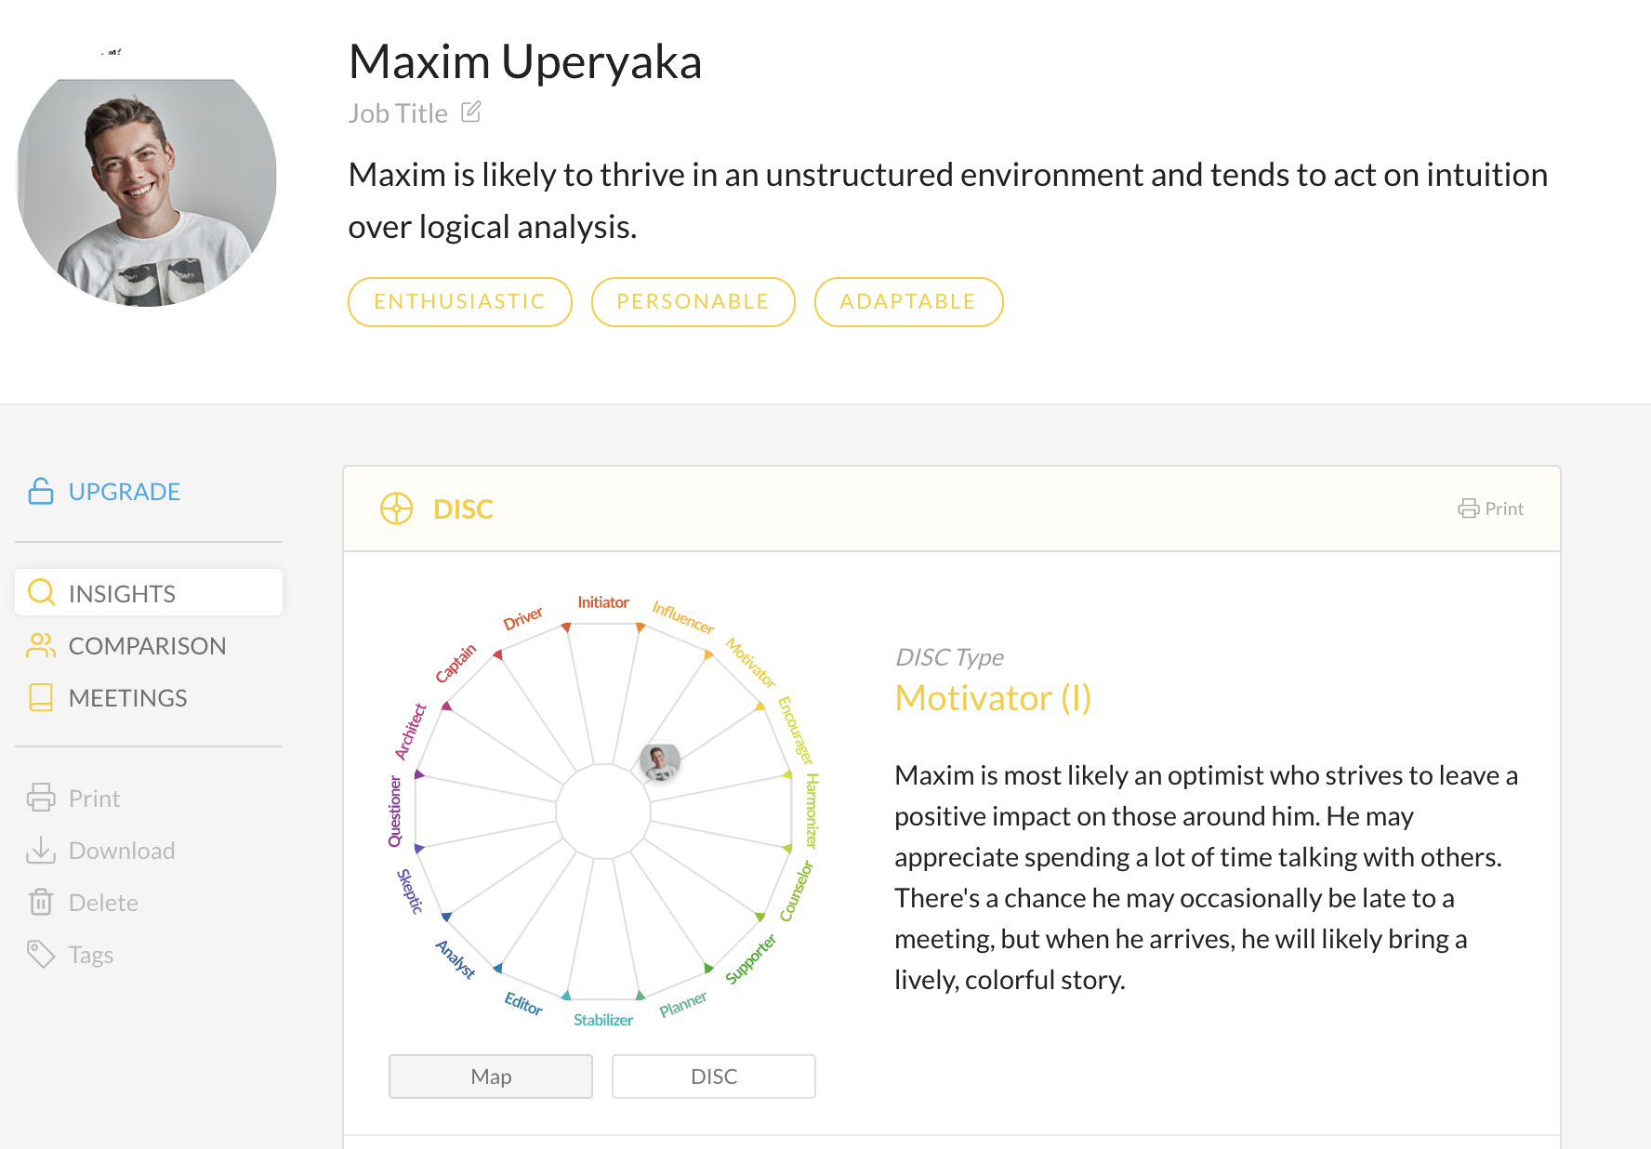The height and width of the screenshot is (1149, 1651).
Task: Click the Initiator label on the wheel
Action: [x=603, y=602]
